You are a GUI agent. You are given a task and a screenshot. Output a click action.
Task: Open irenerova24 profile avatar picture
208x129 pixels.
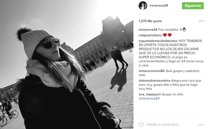pyautogui.click(x=143, y=6)
